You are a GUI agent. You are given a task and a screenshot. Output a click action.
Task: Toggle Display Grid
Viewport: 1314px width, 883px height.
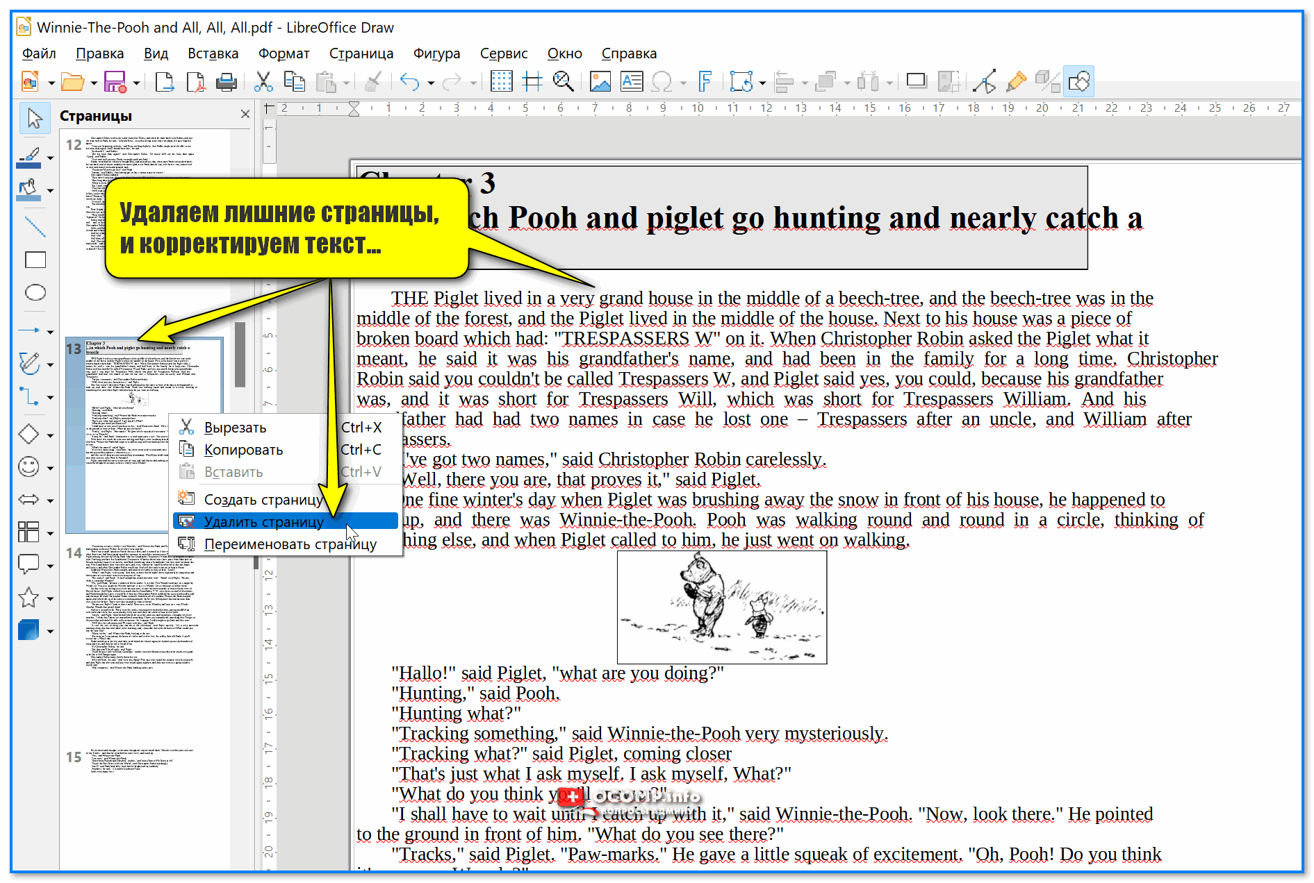[x=501, y=82]
